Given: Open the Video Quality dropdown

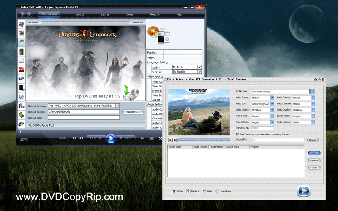Looking at the screenshot, I should coord(272,110).
